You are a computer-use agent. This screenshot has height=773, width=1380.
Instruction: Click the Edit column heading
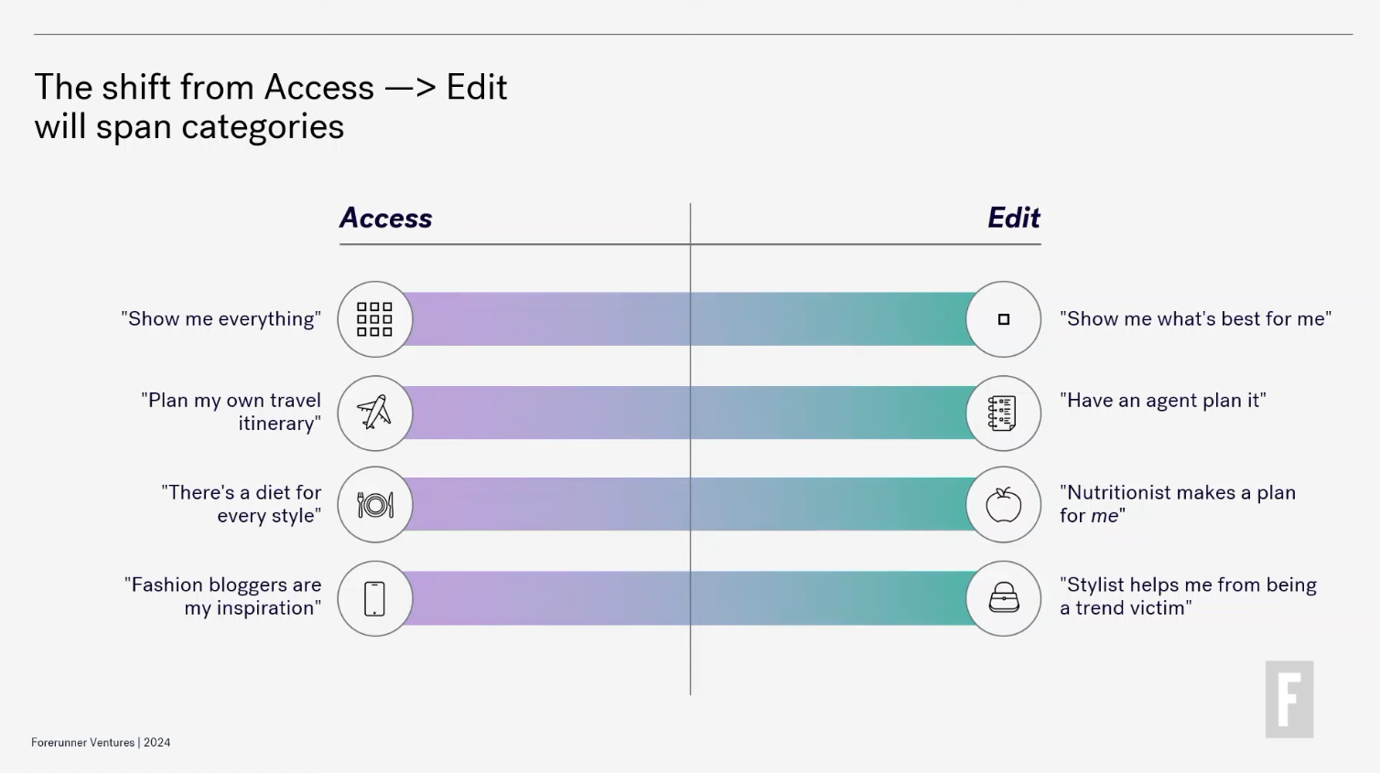1014,218
